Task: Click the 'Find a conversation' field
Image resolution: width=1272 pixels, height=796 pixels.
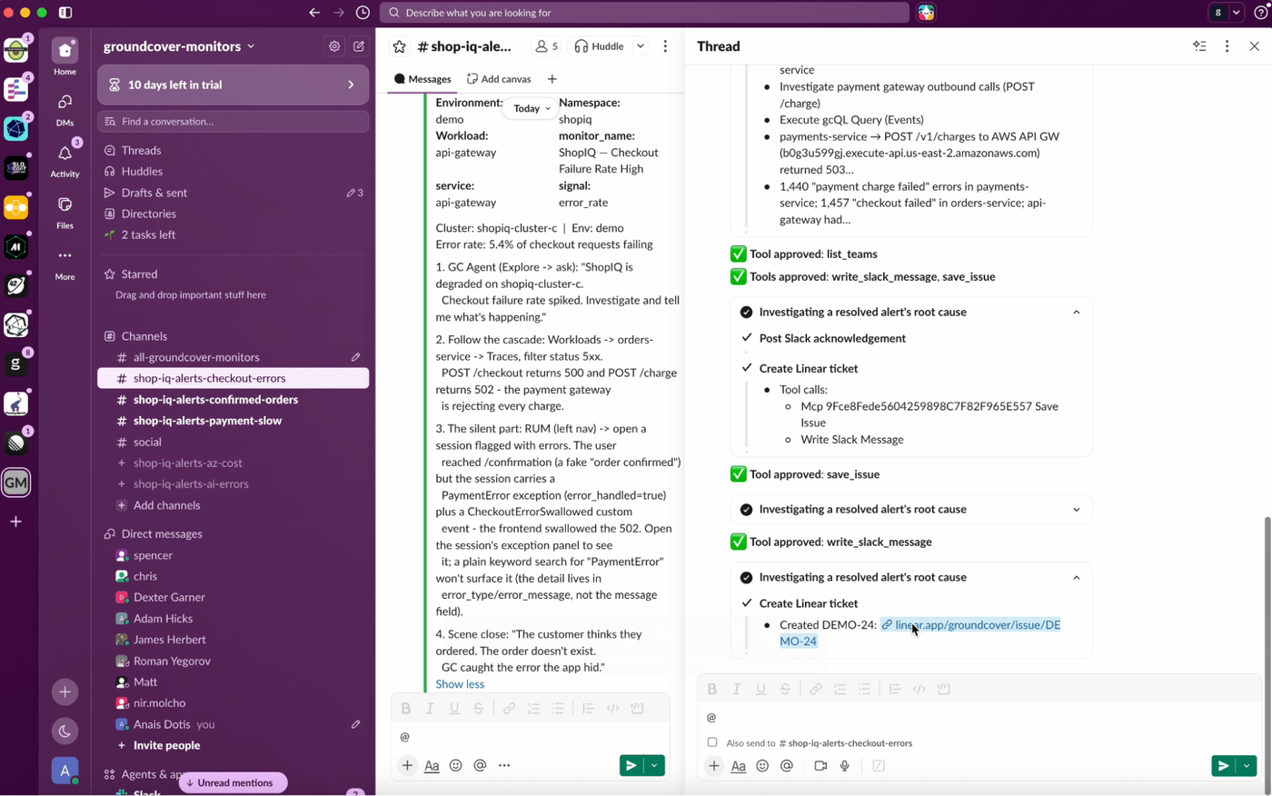Action: click(x=233, y=122)
